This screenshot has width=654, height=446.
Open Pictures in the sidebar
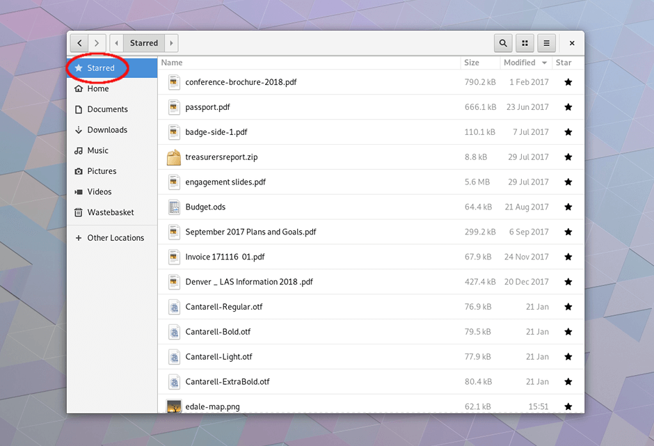(x=112, y=171)
